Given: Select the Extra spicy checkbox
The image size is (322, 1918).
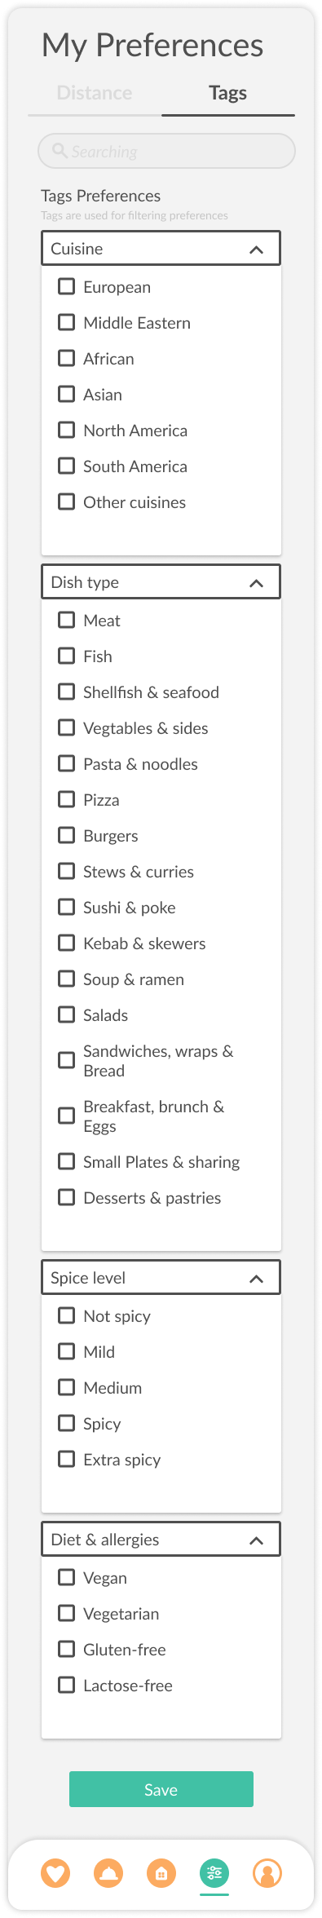Looking at the screenshot, I should [x=66, y=1459].
